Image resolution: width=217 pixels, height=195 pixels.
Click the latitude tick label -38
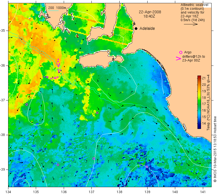click(x=2, y=135)
